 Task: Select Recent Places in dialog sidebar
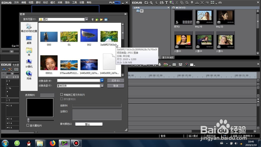pyautogui.click(x=29, y=28)
